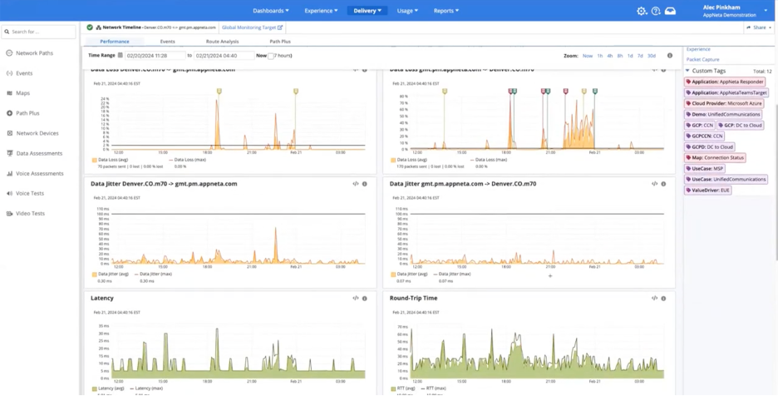Open Data Assessments in the sidebar

coord(34,154)
